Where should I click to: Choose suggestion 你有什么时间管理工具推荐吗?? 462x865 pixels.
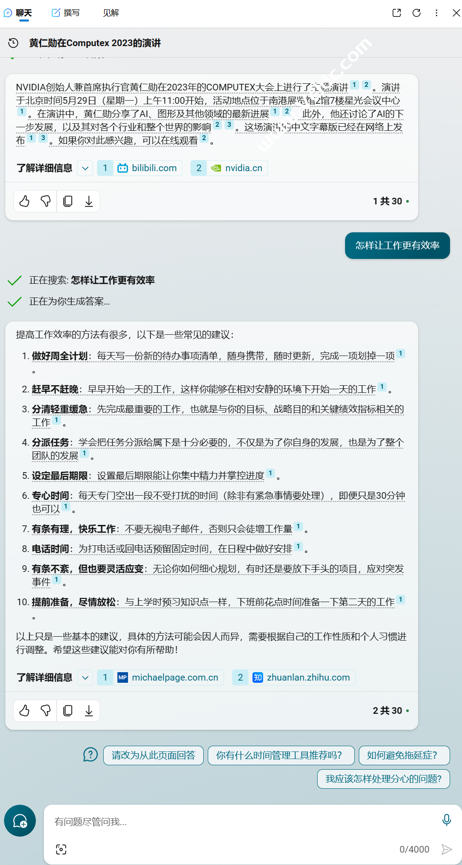[281, 755]
